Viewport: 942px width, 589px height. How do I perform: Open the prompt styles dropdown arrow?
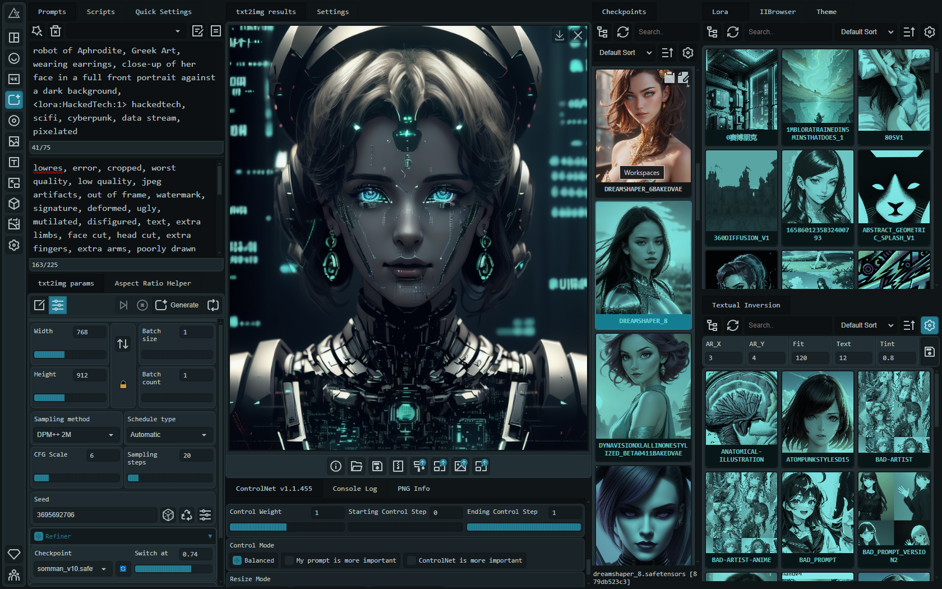178,31
